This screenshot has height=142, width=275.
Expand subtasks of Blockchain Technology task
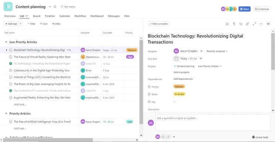7,50
